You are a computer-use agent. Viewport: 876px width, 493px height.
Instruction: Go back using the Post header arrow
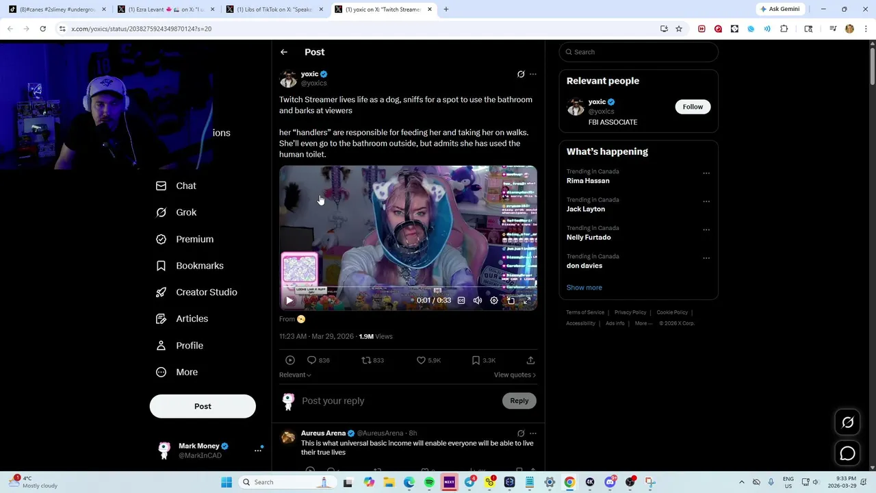point(283,52)
